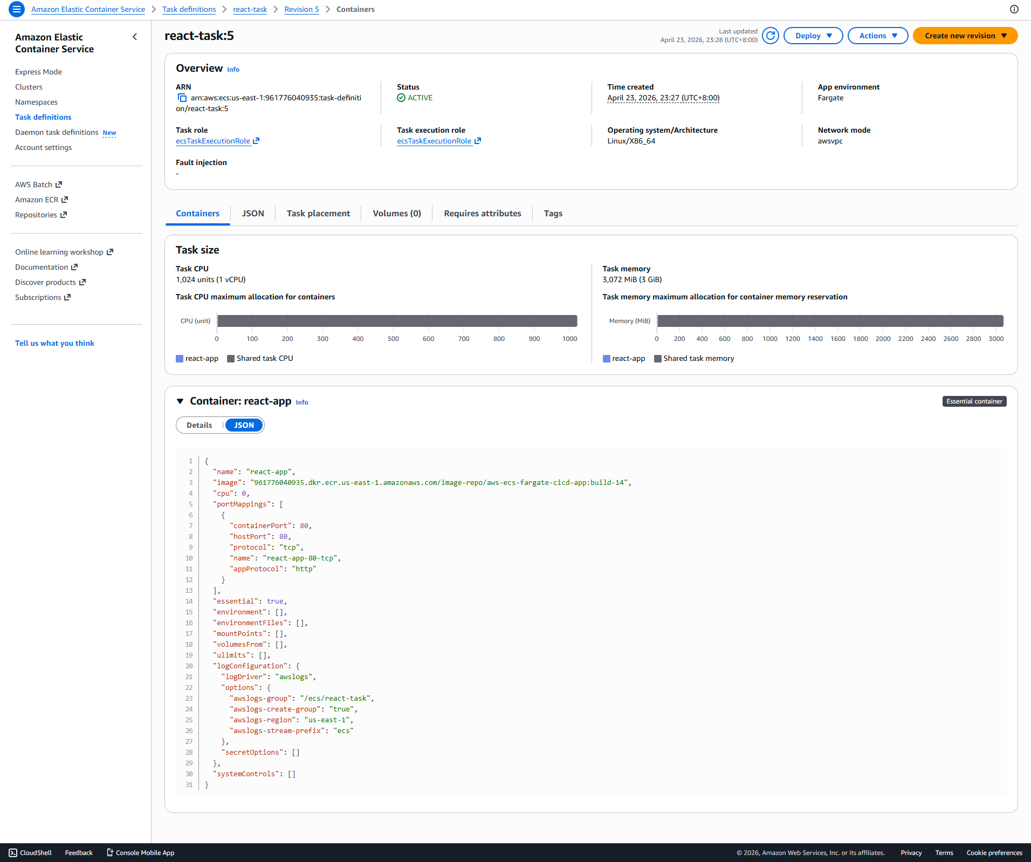Image resolution: width=1031 pixels, height=862 pixels.
Task: Switch to the Tags tab
Action: (x=553, y=214)
